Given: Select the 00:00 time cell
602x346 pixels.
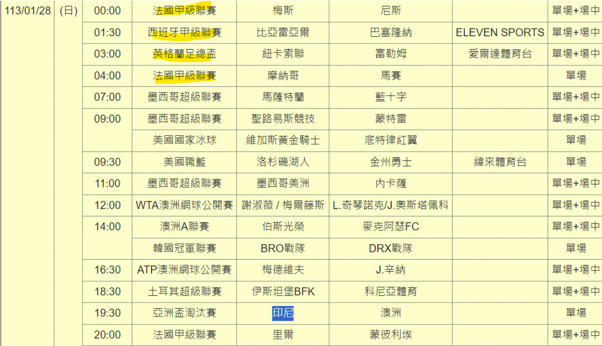Looking at the screenshot, I should point(108,11).
